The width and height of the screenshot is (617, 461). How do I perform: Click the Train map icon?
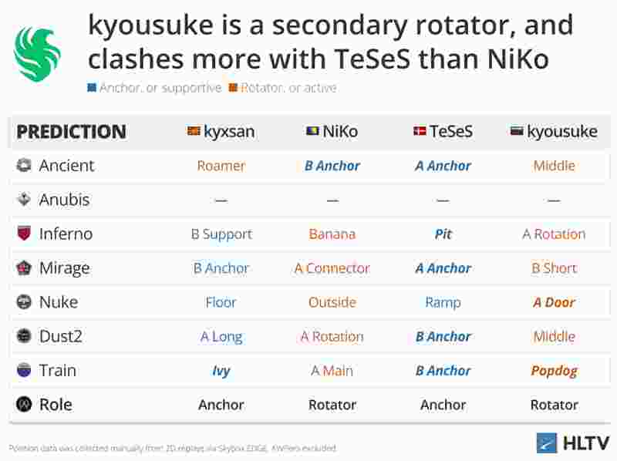pos(24,371)
